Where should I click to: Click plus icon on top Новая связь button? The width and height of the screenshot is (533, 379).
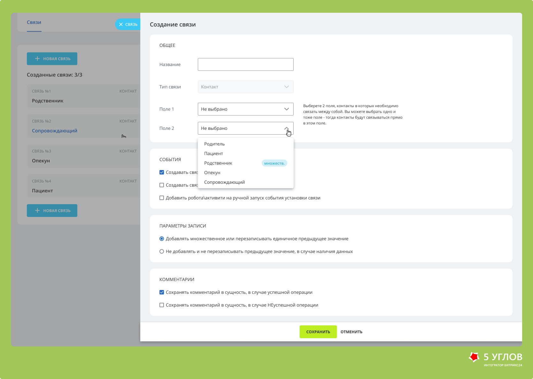coord(37,59)
